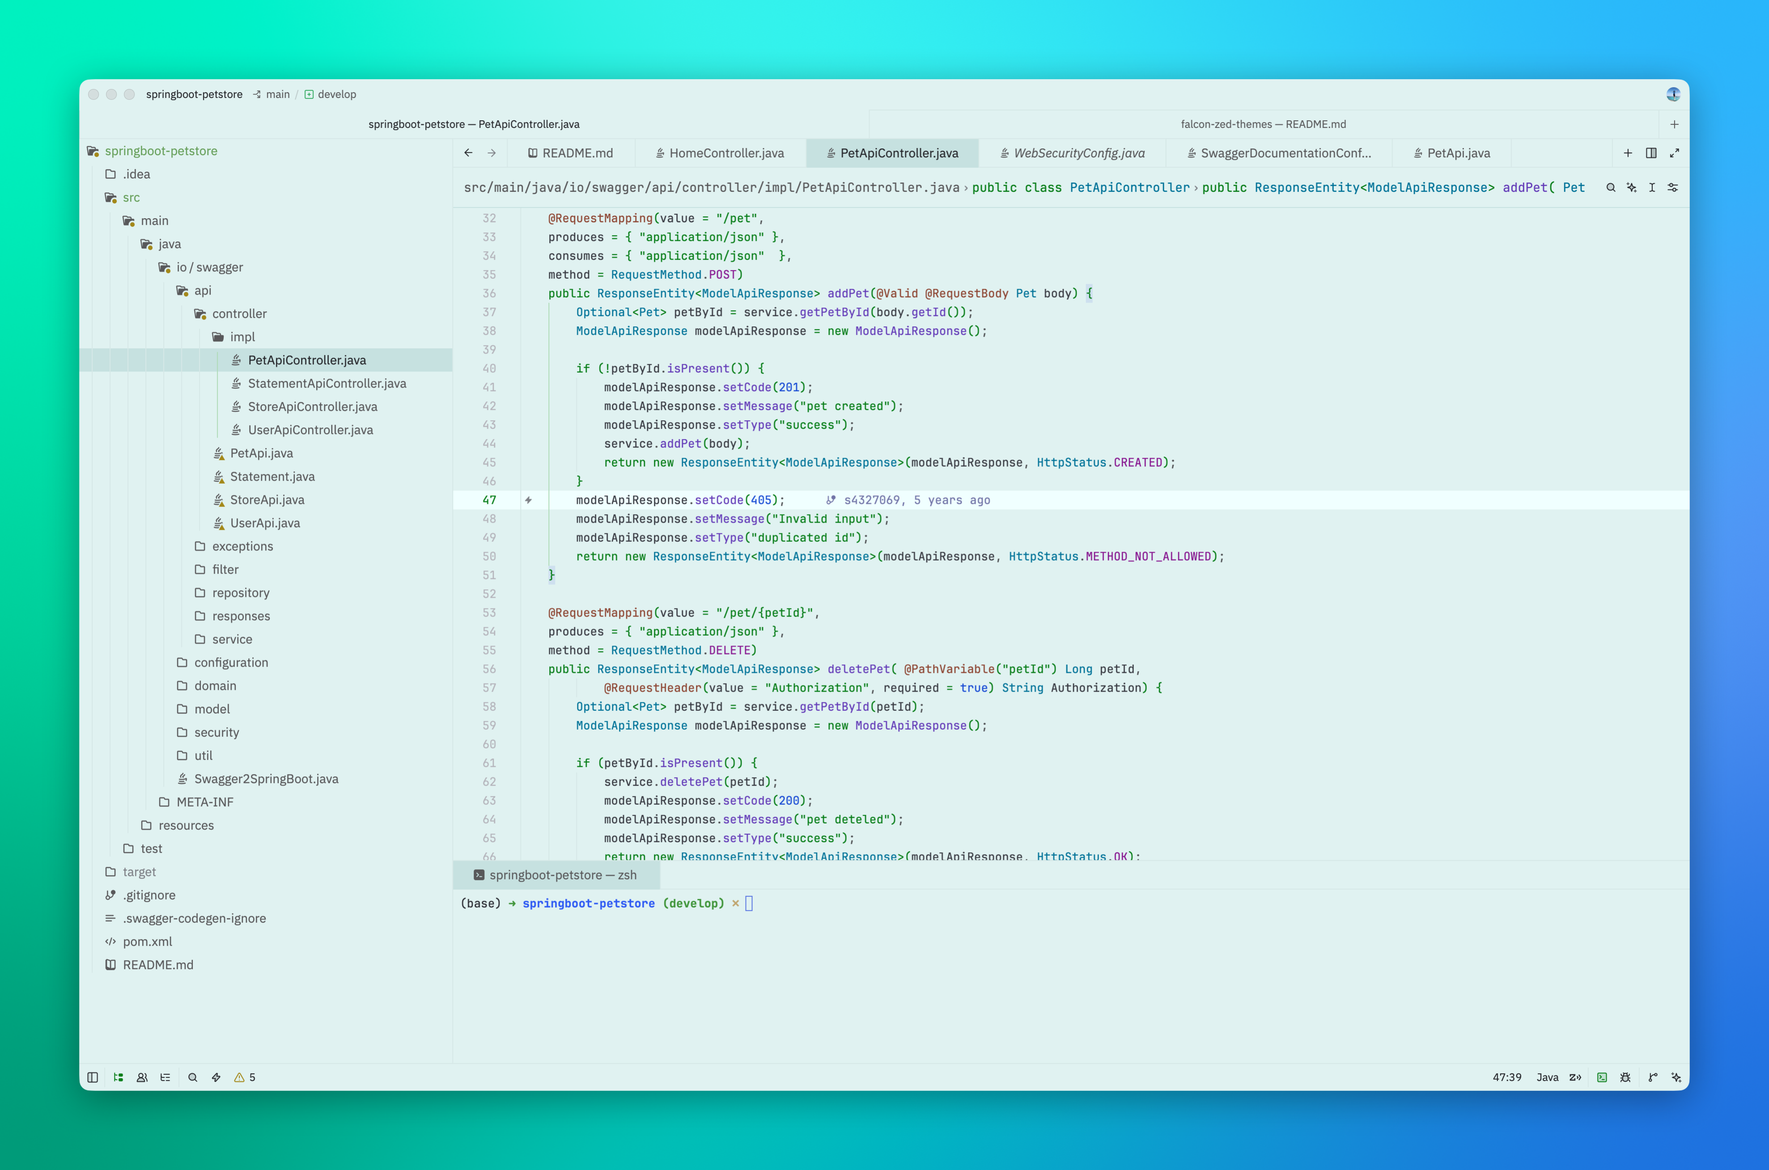The image size is (1769, 1170).
Task: Open the WebSecurityConfig.java tab
Action: click(x=1073, y=153)
